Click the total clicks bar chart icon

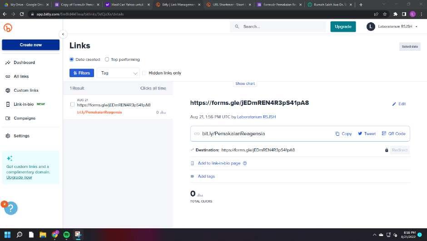pyautogui.click(x=200, y=195)
